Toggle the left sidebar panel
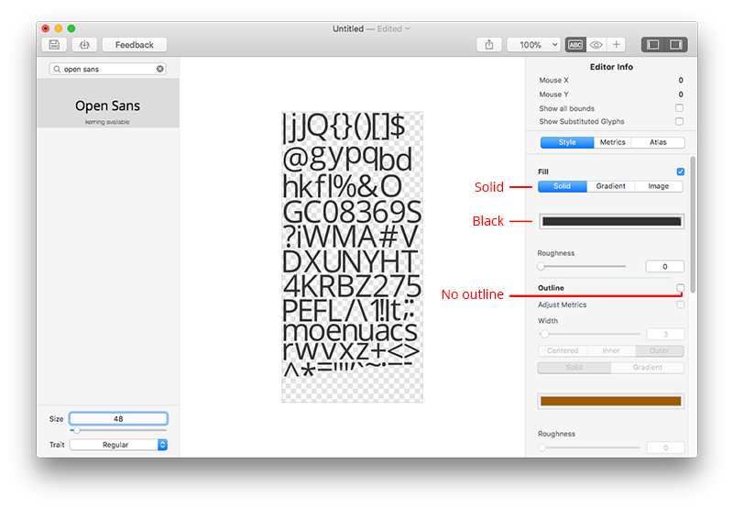The height and width of the screenshot is (509, 733). [653, 44]
